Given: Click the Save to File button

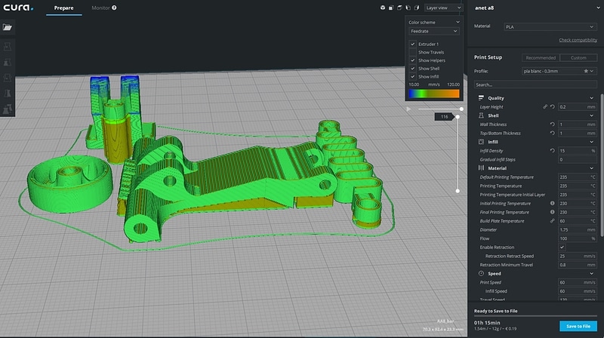Looking at the screenshot, I should [x=578, y=326].
